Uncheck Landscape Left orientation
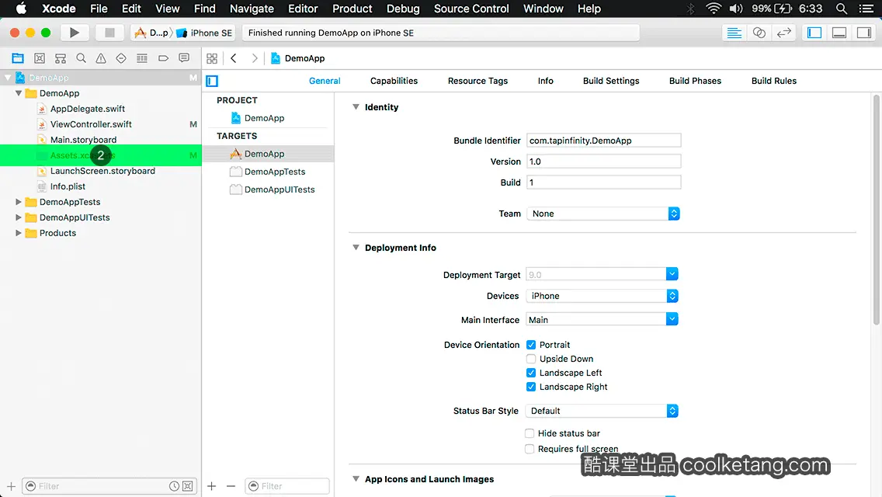The width and height of the screenshot is (882, 497). tap(531, 373)
